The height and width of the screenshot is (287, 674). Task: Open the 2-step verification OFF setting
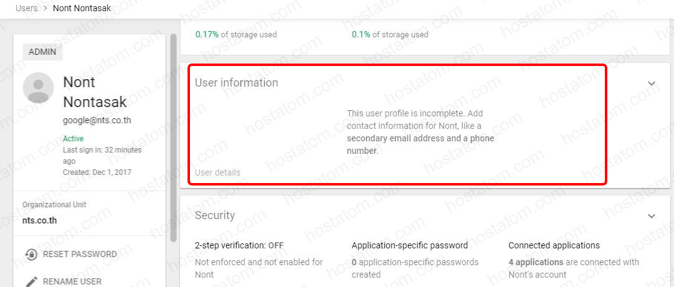click(x=239, y=245)
